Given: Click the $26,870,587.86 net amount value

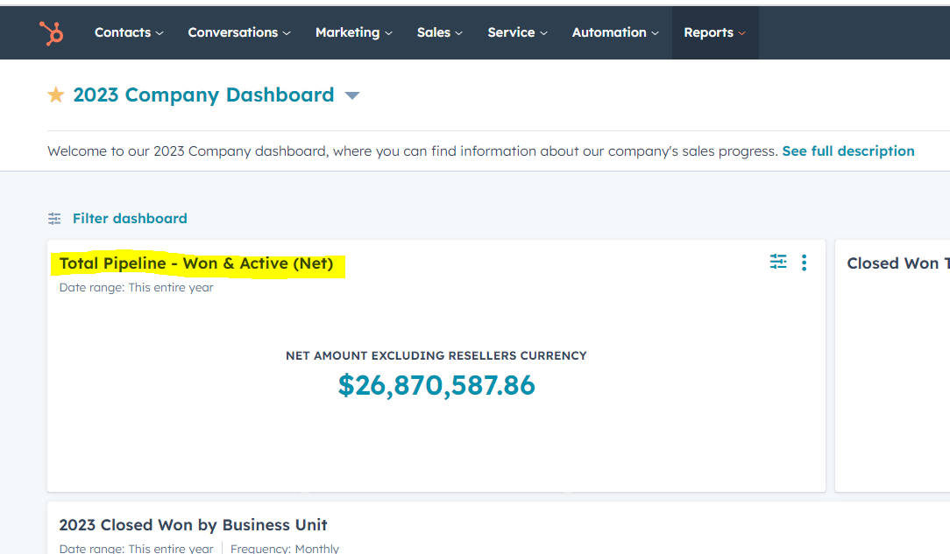Looking at the screenshot, I should (436, 385).
